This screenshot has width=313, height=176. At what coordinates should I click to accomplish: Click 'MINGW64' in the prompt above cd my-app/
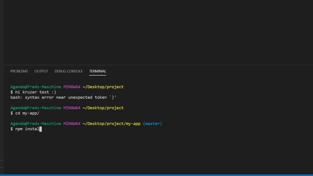(x=72, y=108)
